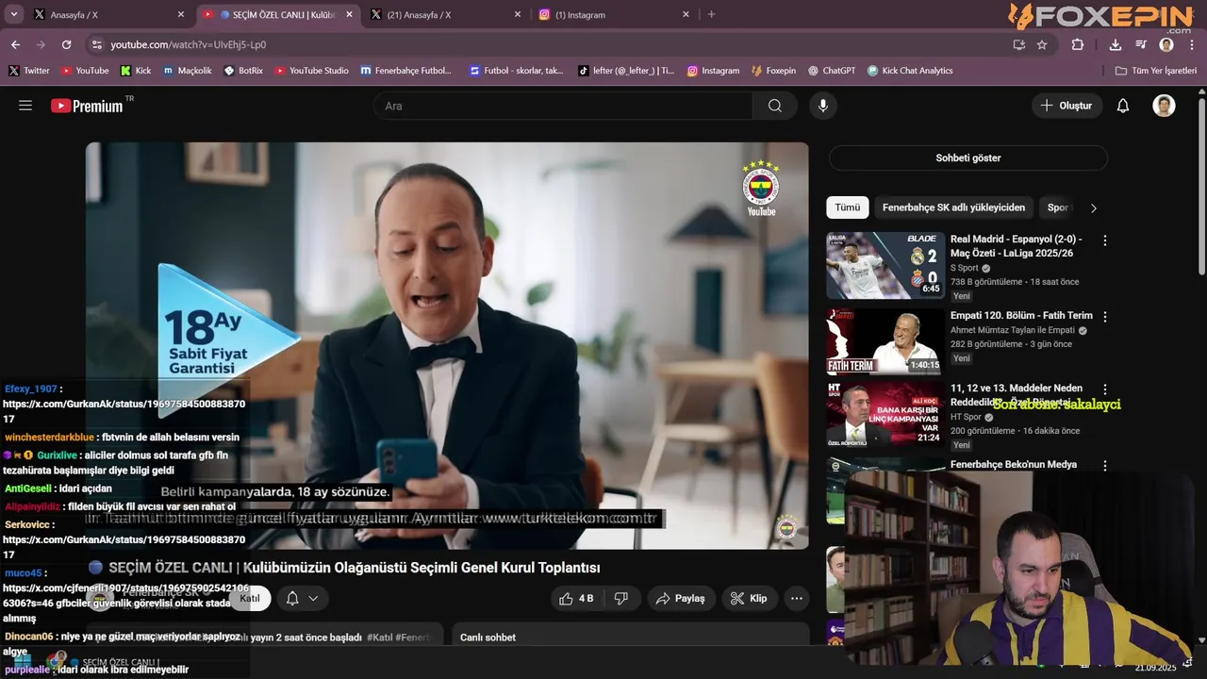Open Maçkolik bookmark

click(x=187, y=71)
